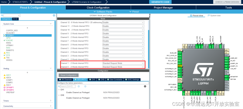Open LPBAM Scenario & Configuration breadcrumb
The height and width of the screenshot is (109, 243).
[87, 2]
